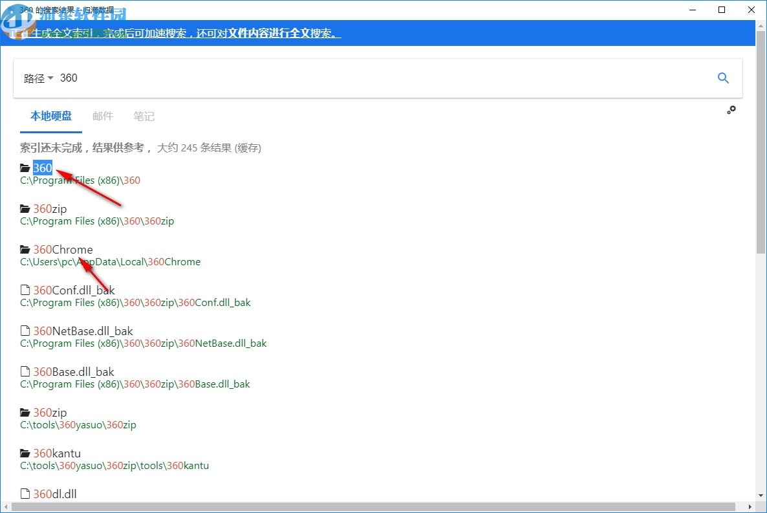
Task: Click folder icon beside 360kantu
Action: click(25, 453)
